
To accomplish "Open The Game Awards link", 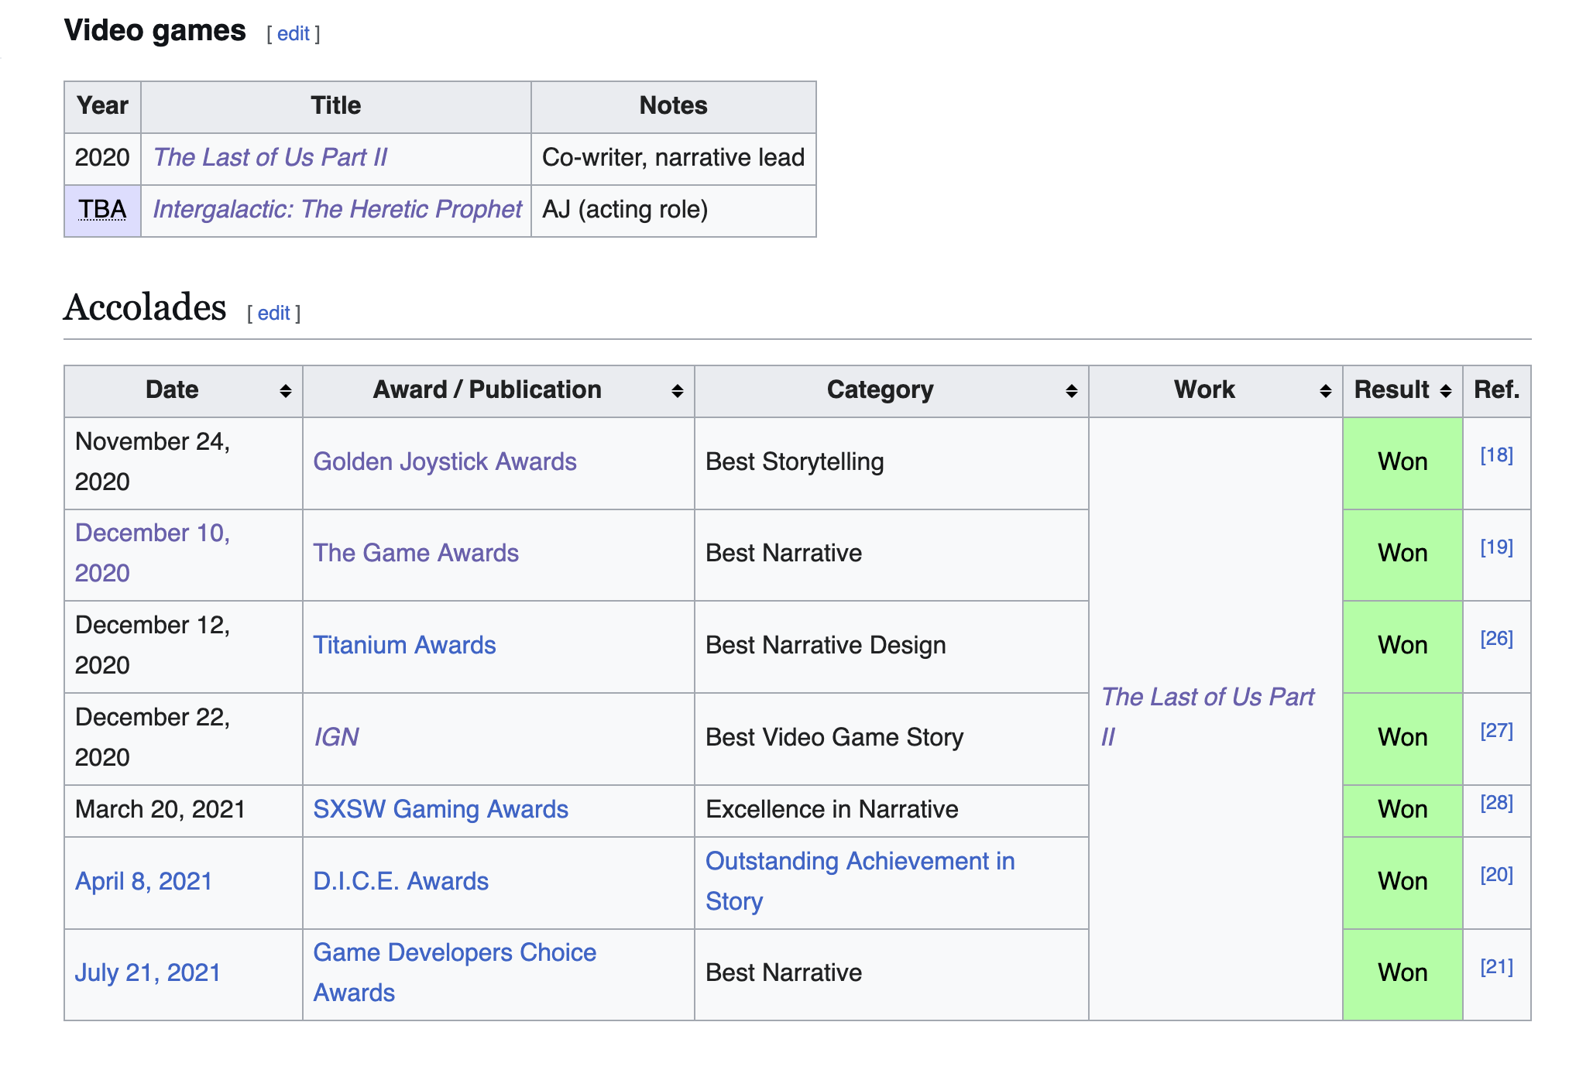I will [416, 553].
